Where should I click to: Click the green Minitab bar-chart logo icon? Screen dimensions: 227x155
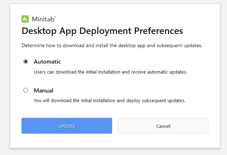pyautogui.click(x=25, y=19)
